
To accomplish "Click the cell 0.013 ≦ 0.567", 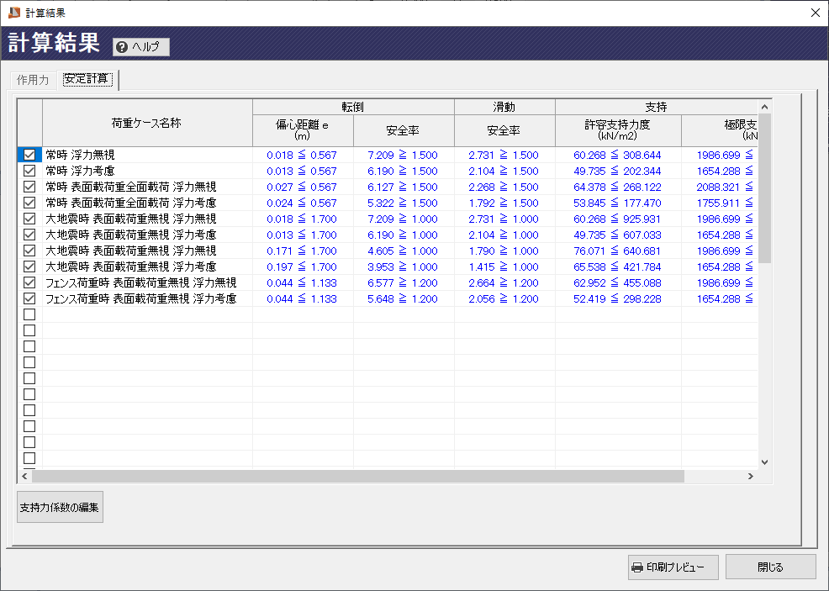I will [302, 171].
